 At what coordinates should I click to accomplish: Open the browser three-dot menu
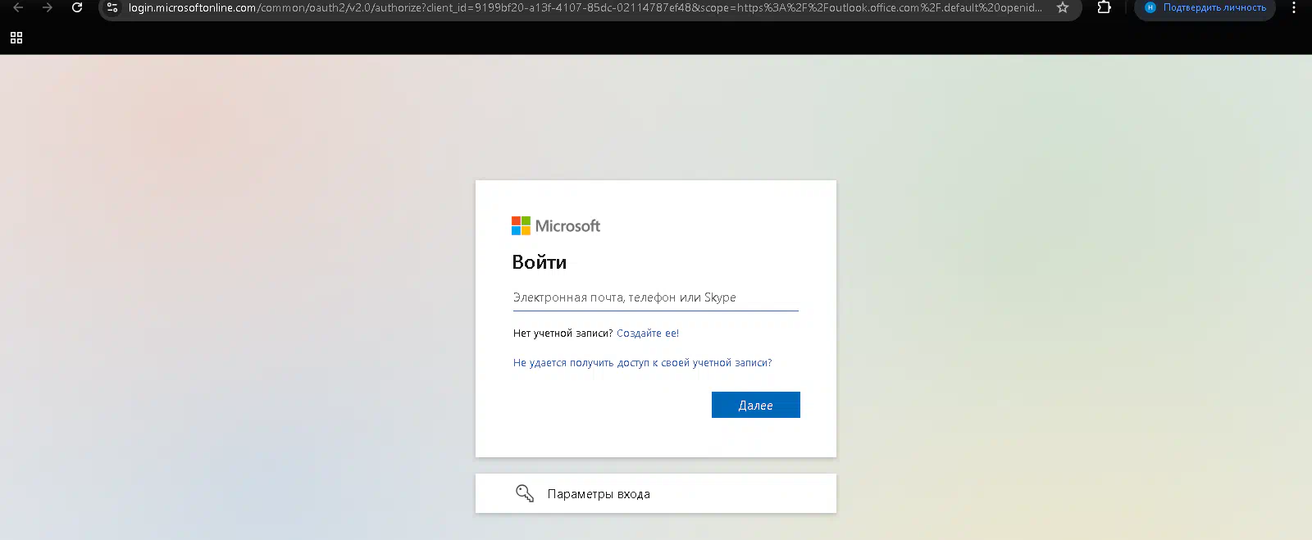tap(1294, 7)
